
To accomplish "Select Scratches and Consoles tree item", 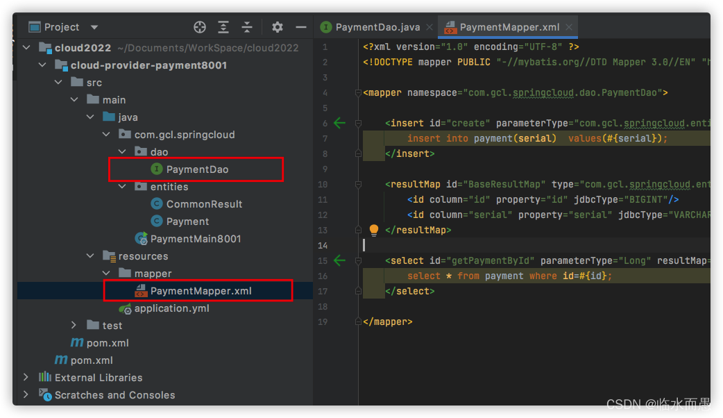I will pos(114,395).
